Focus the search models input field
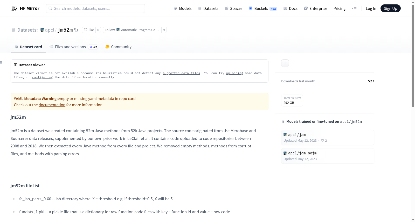This screenshot has height=222, width=415. click(x=95, y=8)
